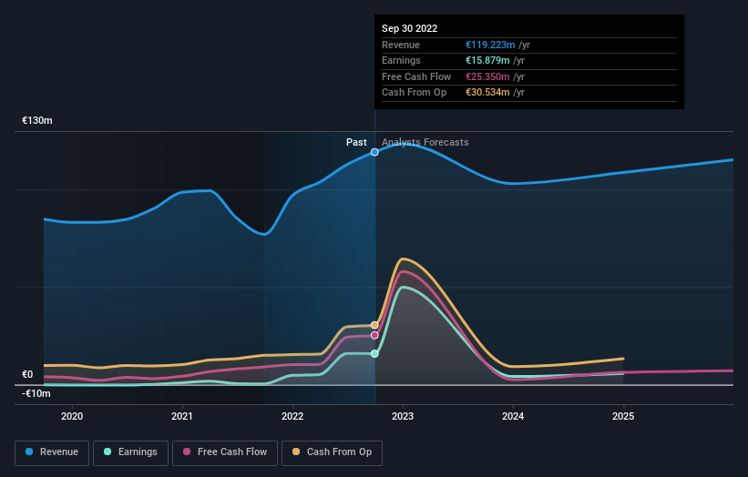
Task: Click the 2023 x-axis label
Action: tap(403, 416)
